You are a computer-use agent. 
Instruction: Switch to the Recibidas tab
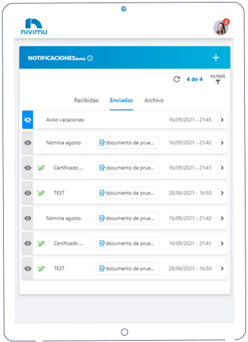(x=86, y=100)
